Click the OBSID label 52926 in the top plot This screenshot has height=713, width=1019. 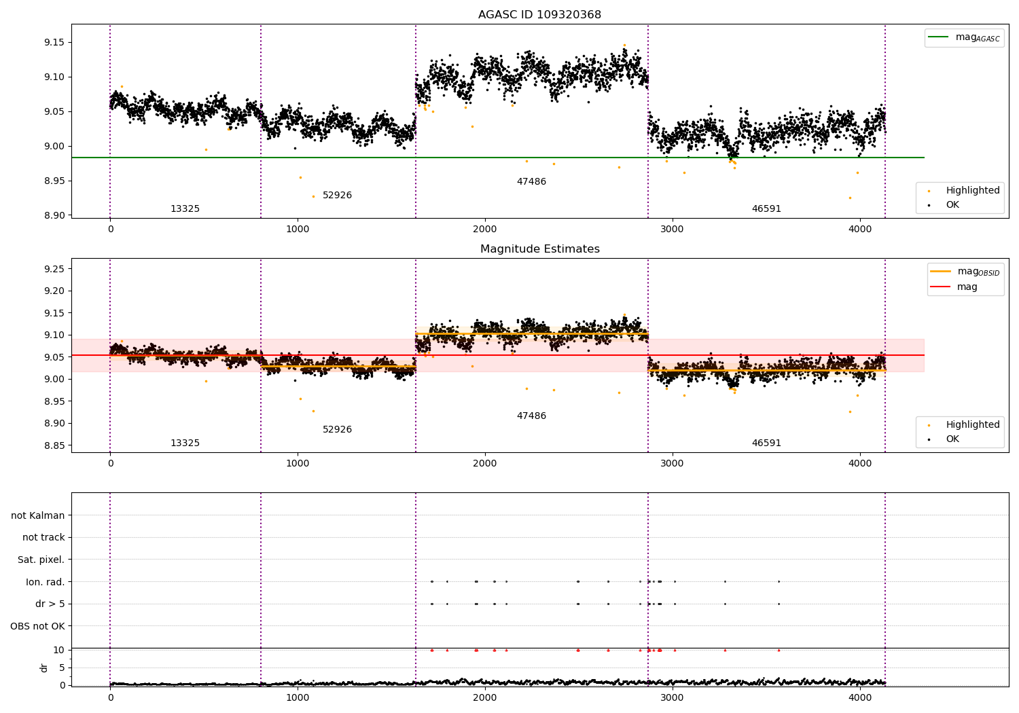coord(337,196)
